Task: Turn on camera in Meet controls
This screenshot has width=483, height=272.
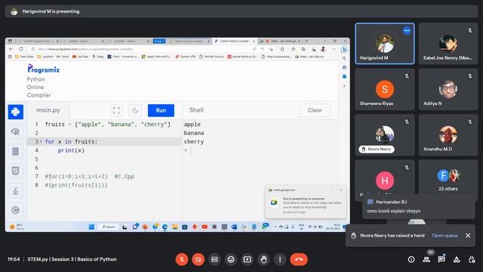Action: [x=198, y=259]
